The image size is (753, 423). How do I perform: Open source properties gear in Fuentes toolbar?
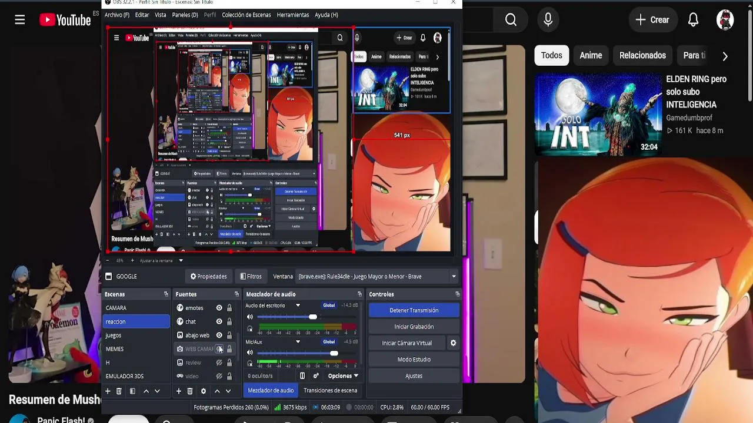204,391
